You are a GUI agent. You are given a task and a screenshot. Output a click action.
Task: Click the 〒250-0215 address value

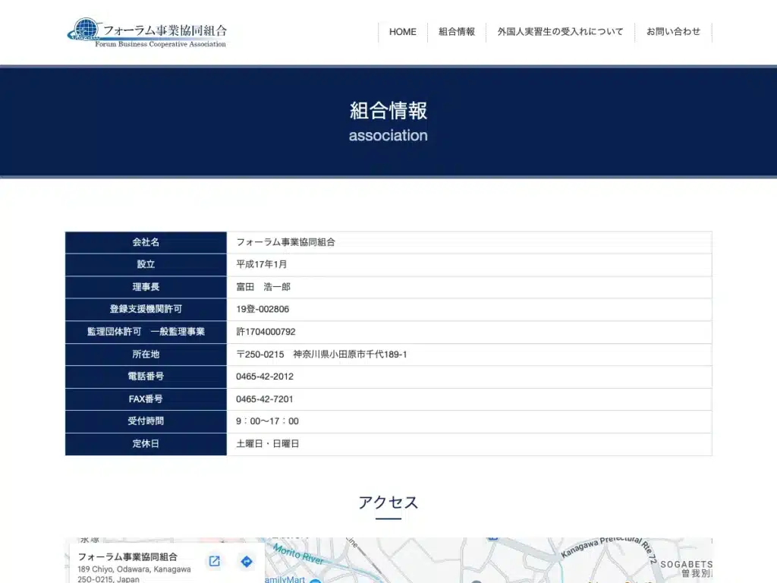pos(321,355)
